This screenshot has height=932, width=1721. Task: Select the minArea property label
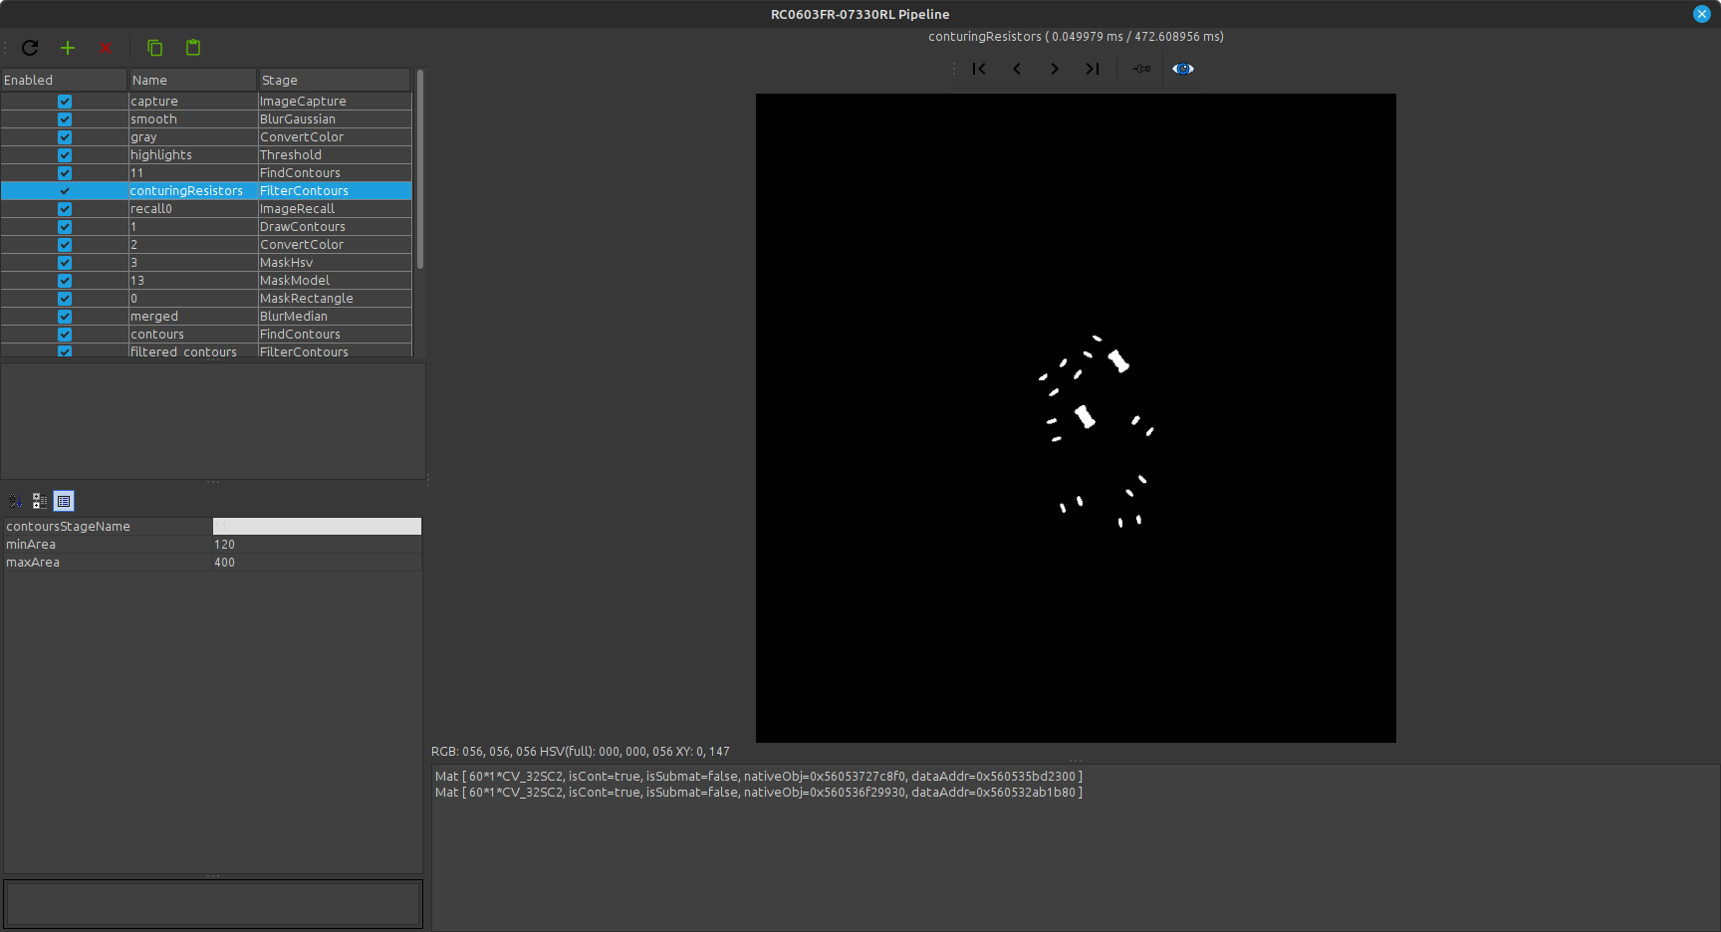(31, 545)
